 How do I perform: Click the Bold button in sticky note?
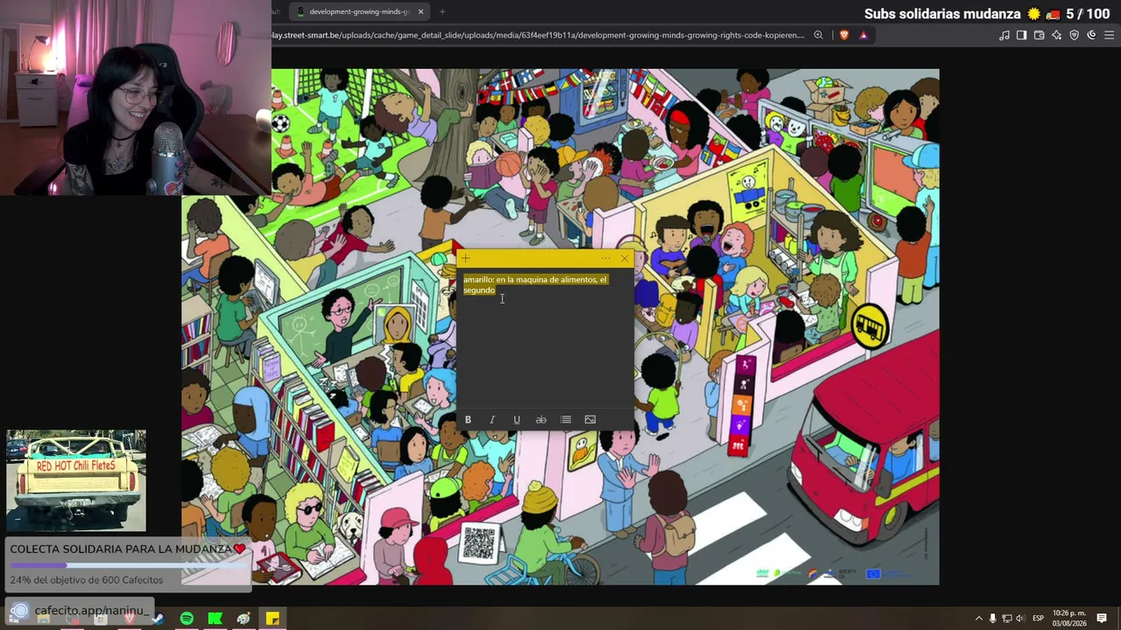[x=468, y=420]
